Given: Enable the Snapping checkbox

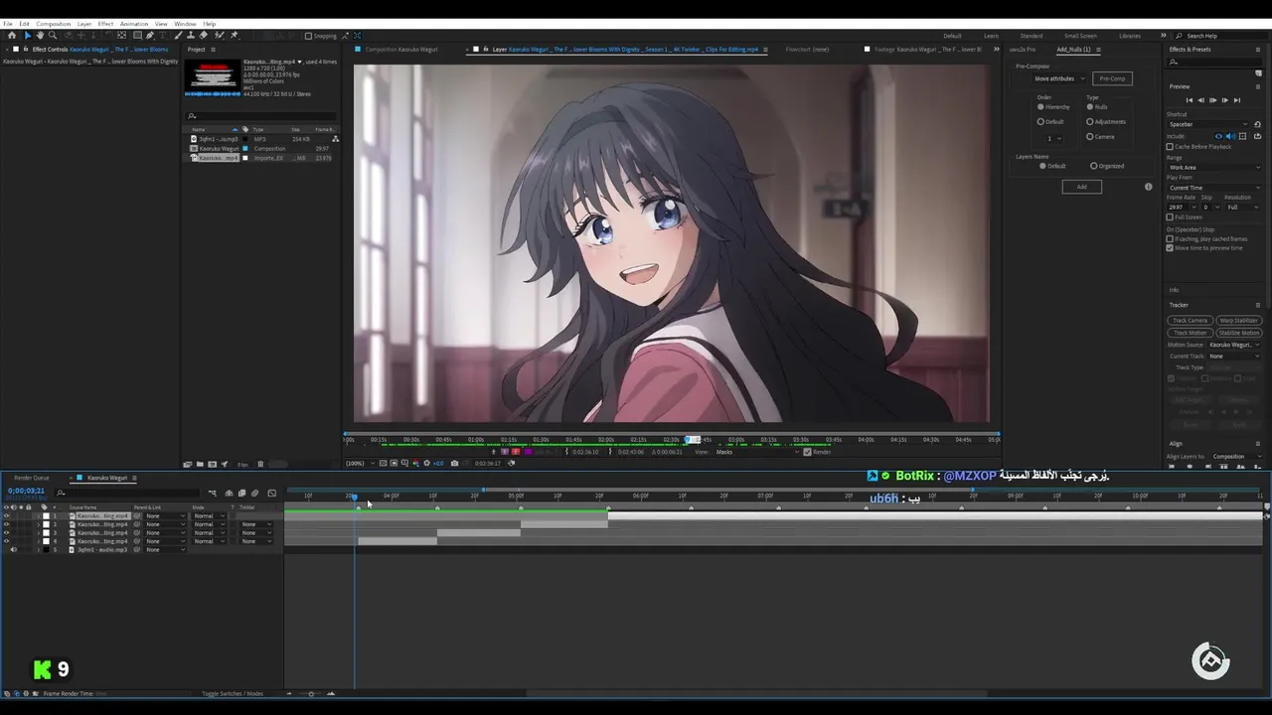Looking at the screenshot, I should click(308, 36).
